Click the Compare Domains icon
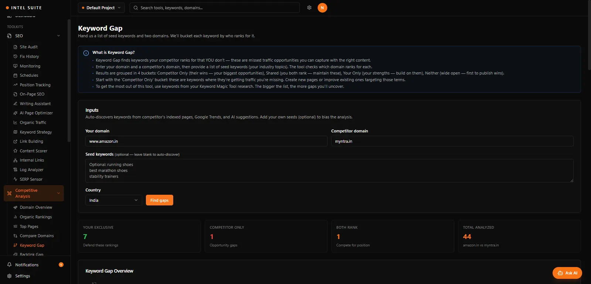The width and height of the screenshot is (591, 284). click(15, 236)
